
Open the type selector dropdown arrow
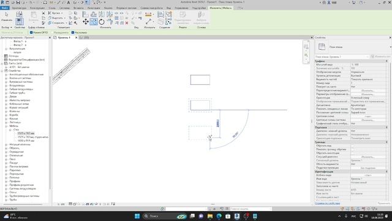390,47
